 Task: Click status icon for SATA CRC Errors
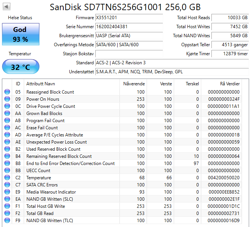[7, 185]
